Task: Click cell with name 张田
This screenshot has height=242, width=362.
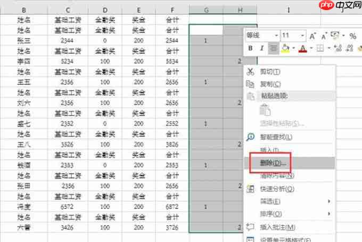Action: 24,186
